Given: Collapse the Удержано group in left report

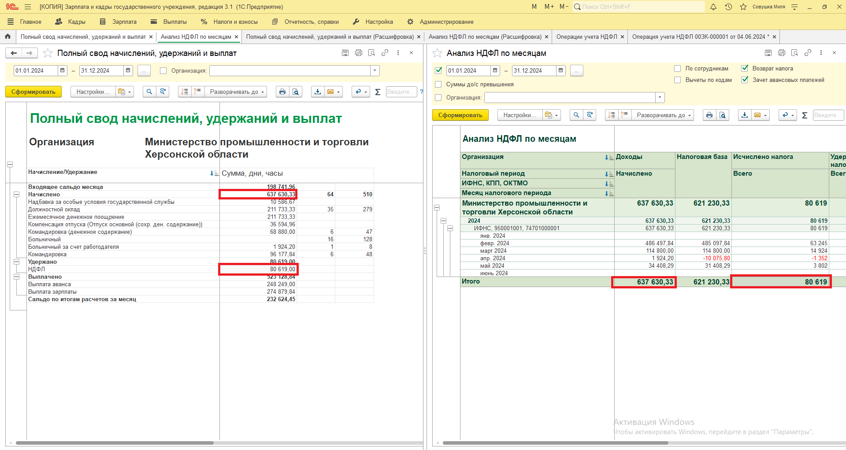Looking at the screenshot, I should point(16,262).
